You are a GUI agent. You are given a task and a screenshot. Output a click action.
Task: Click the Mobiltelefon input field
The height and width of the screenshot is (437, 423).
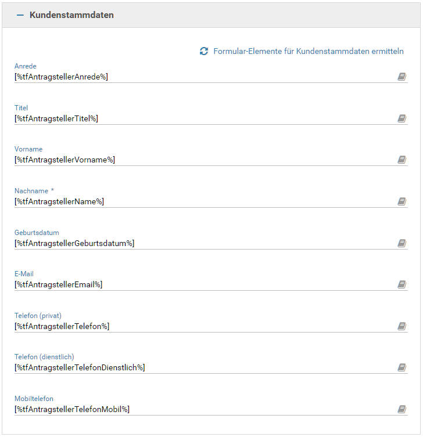(x=203, y=409)
